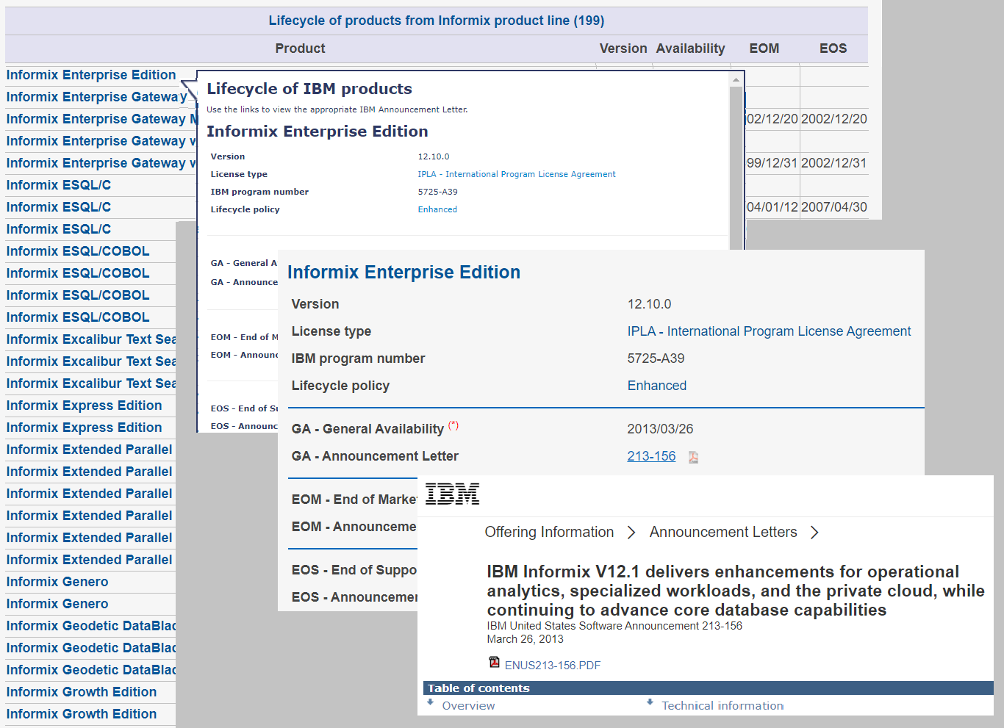
Task: Click the arrow icon beside Overview
Action: tap(431, 703)
